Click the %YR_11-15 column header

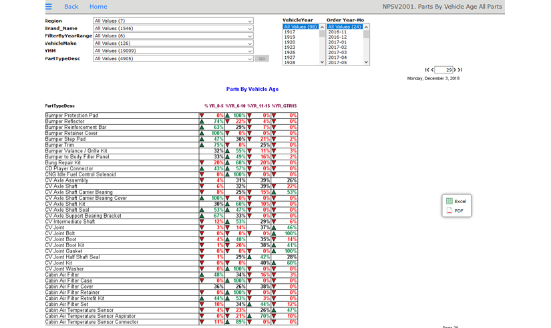tap(258, 106)
